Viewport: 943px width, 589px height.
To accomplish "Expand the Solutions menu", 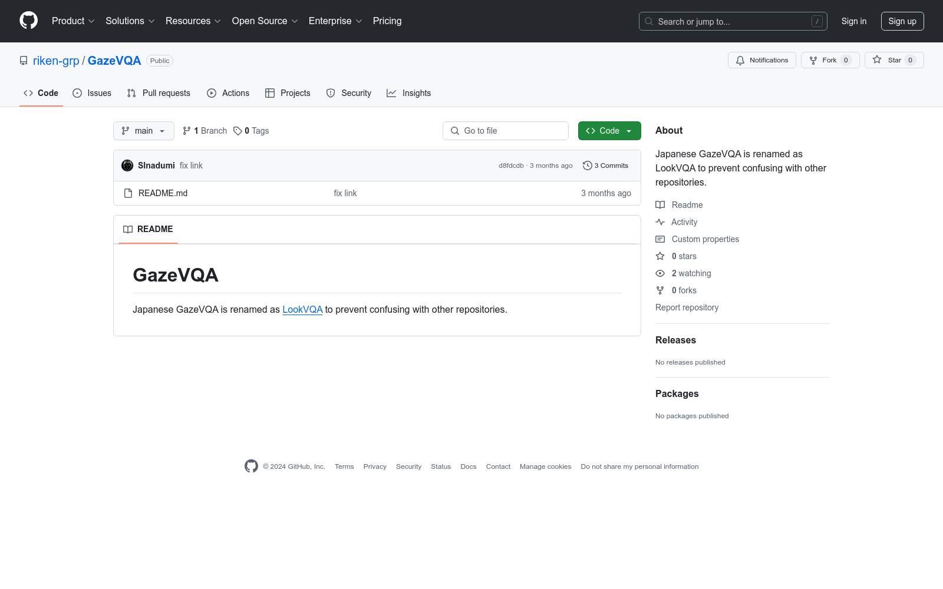I will 130,21.
